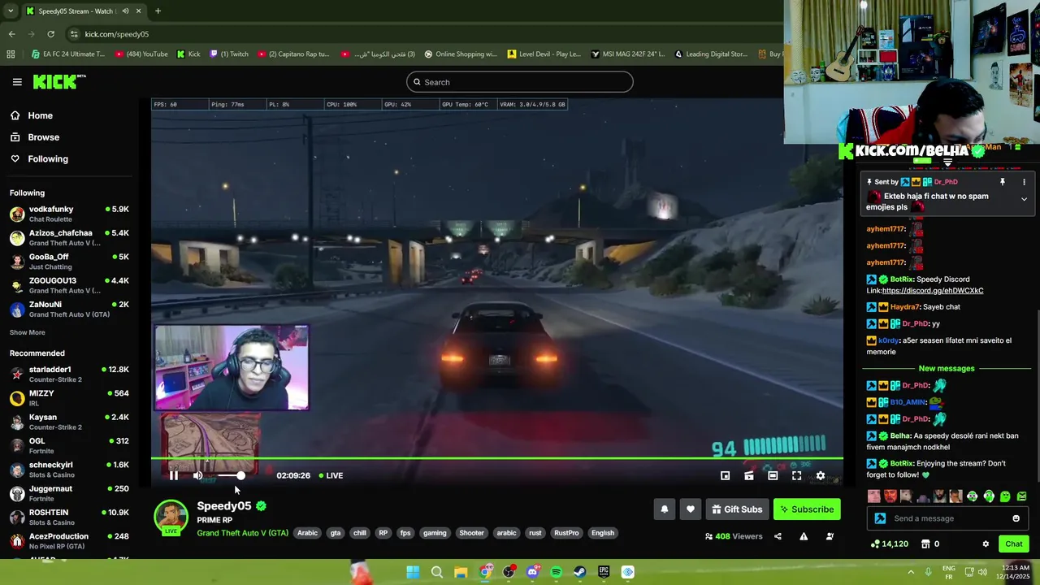Open MIZZY recommended channel
Screen dimensions: 1040x585
pos(69,398)
